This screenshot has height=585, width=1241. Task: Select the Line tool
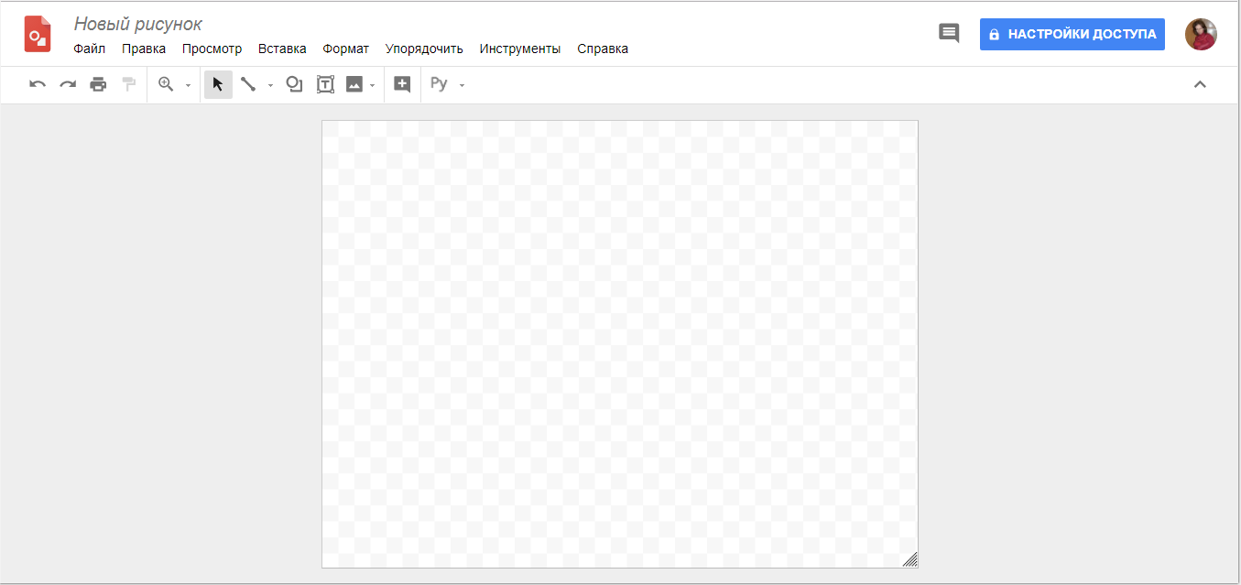pyautogui.click(x=249, y=83)
